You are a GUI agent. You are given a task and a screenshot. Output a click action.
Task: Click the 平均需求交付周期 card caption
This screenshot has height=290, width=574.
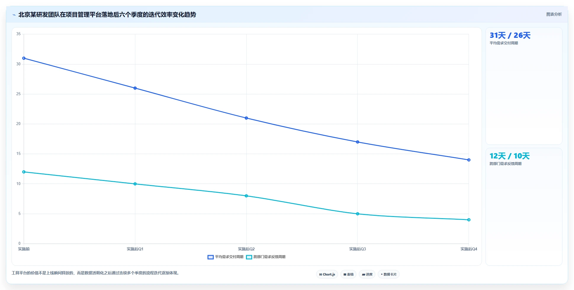pyautogui.click(x=504, y=43)
